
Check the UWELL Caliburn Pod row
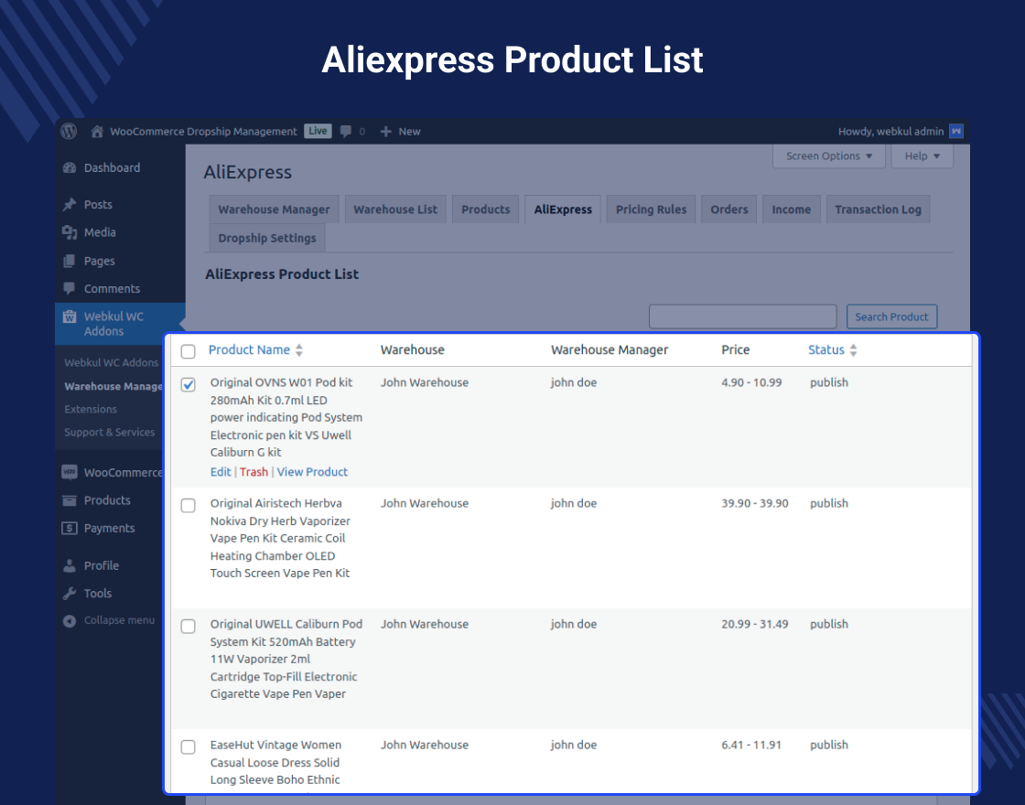(188, 626)
